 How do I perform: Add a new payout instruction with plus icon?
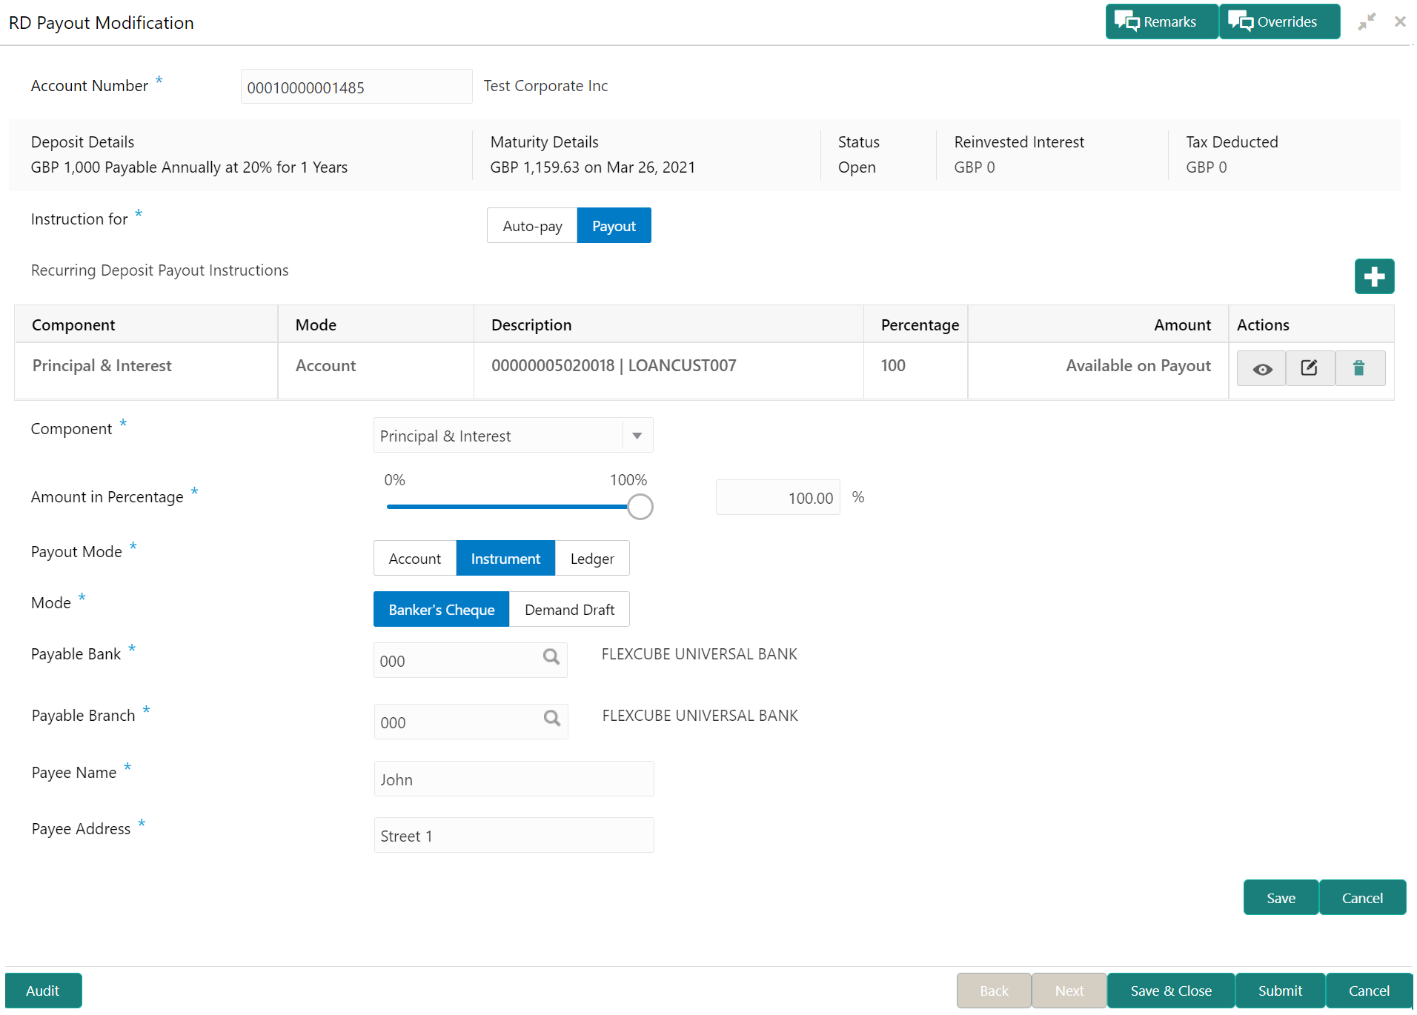[1374, 276]
